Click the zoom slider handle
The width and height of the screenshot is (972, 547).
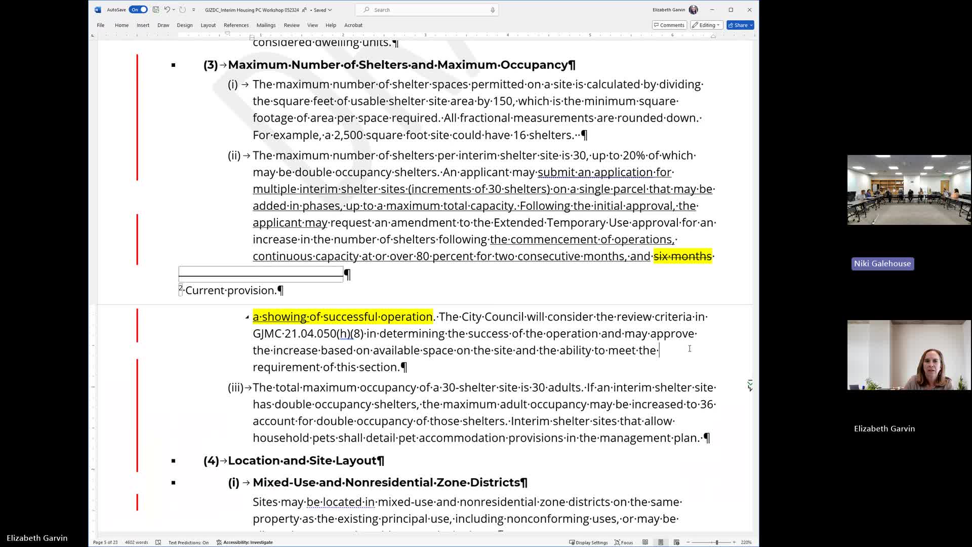tap(716, 542)
